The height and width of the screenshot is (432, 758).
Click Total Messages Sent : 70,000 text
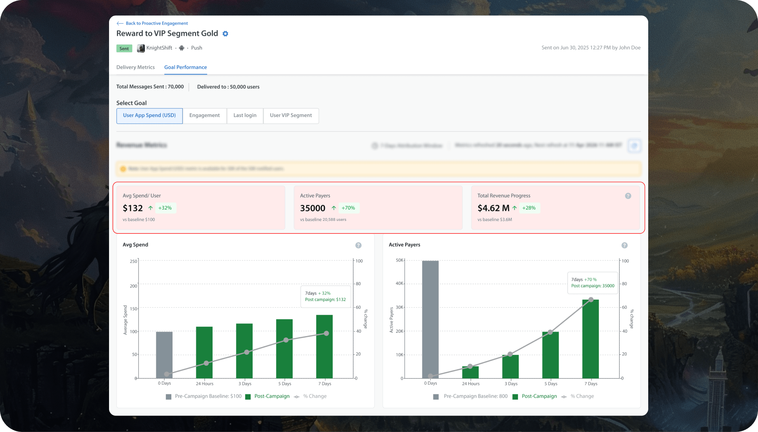coord(150,87)
